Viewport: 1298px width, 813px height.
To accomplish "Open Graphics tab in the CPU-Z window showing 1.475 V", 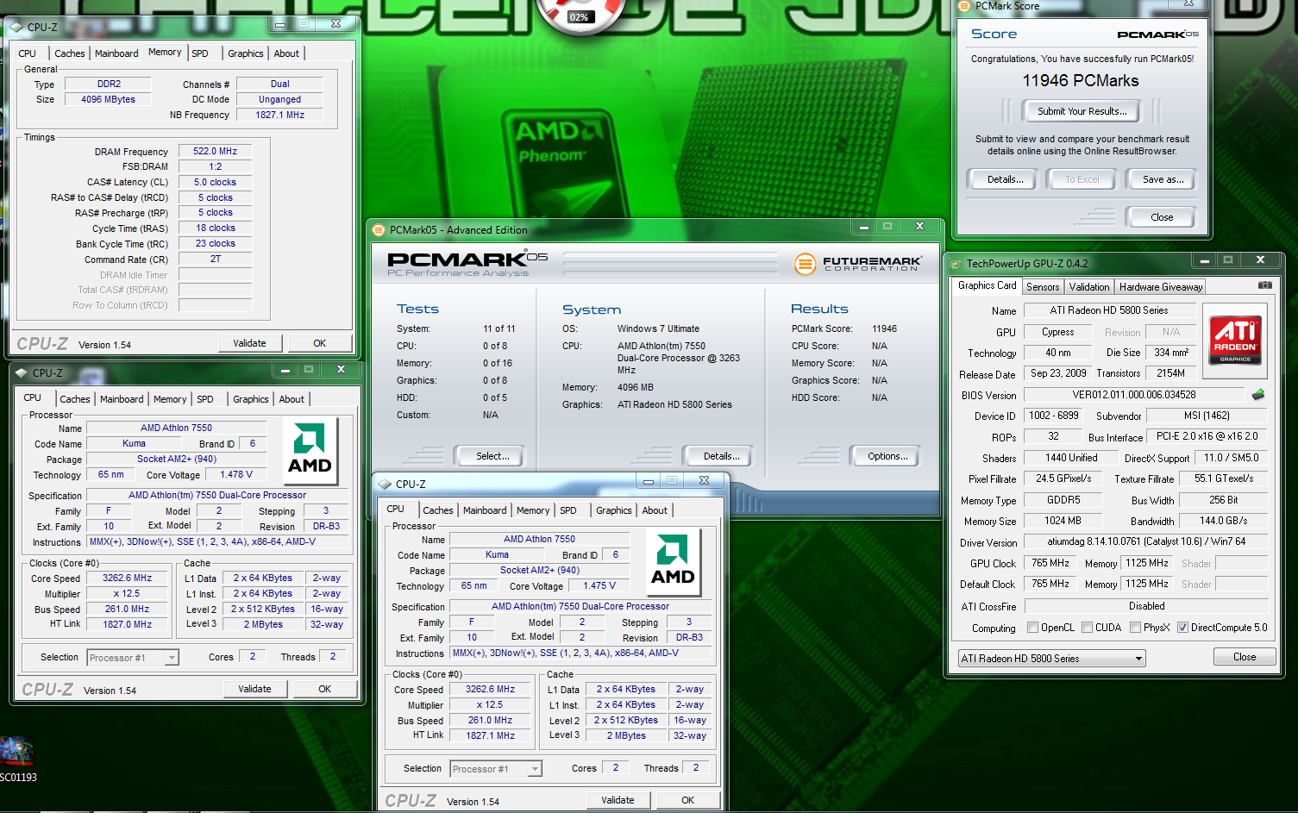I will click(614, 510).
